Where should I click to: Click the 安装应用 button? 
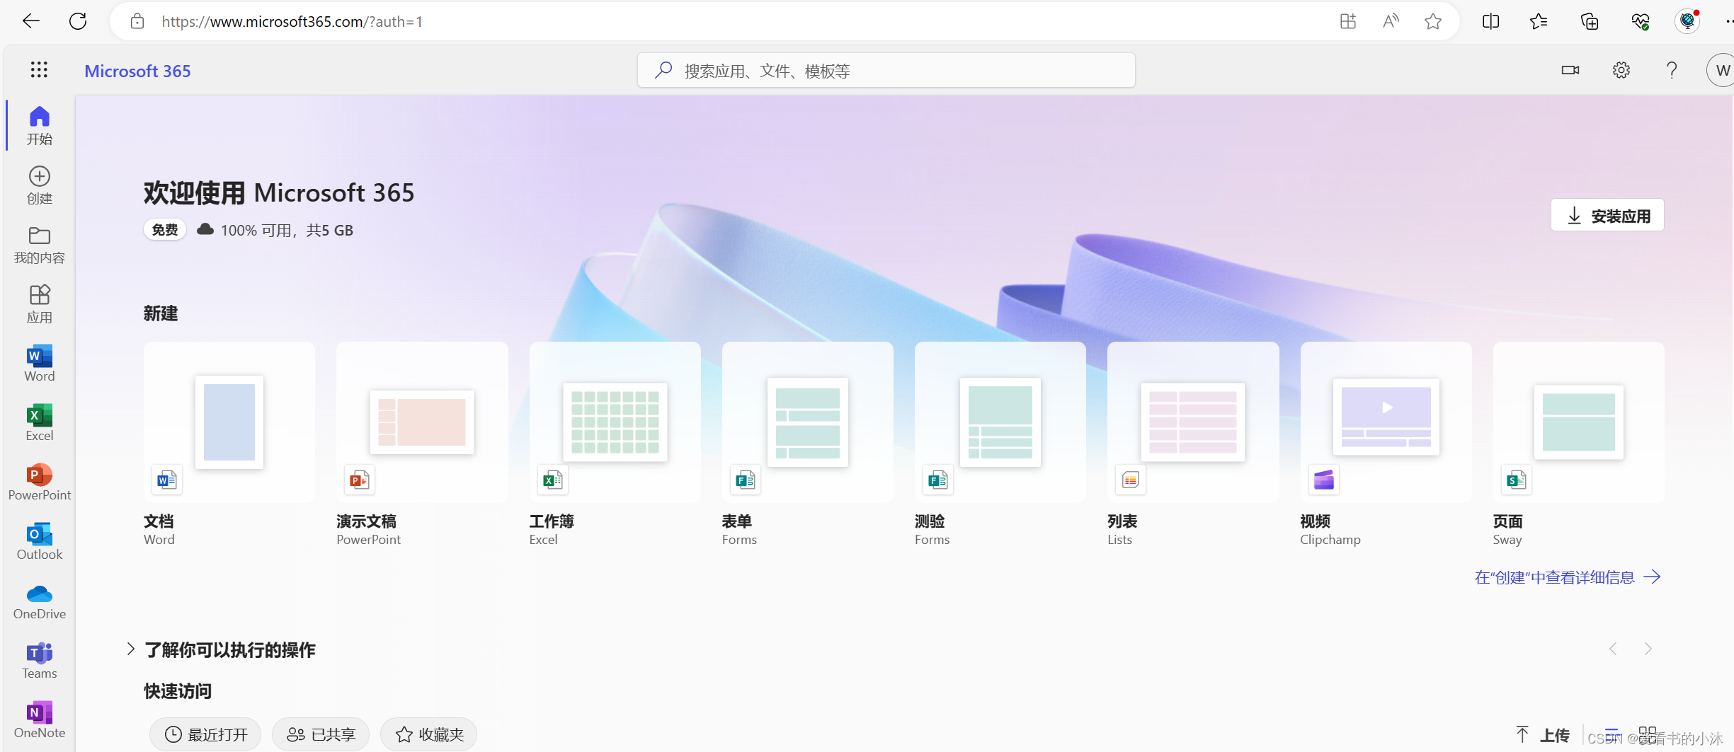(x=1607, y=215)
